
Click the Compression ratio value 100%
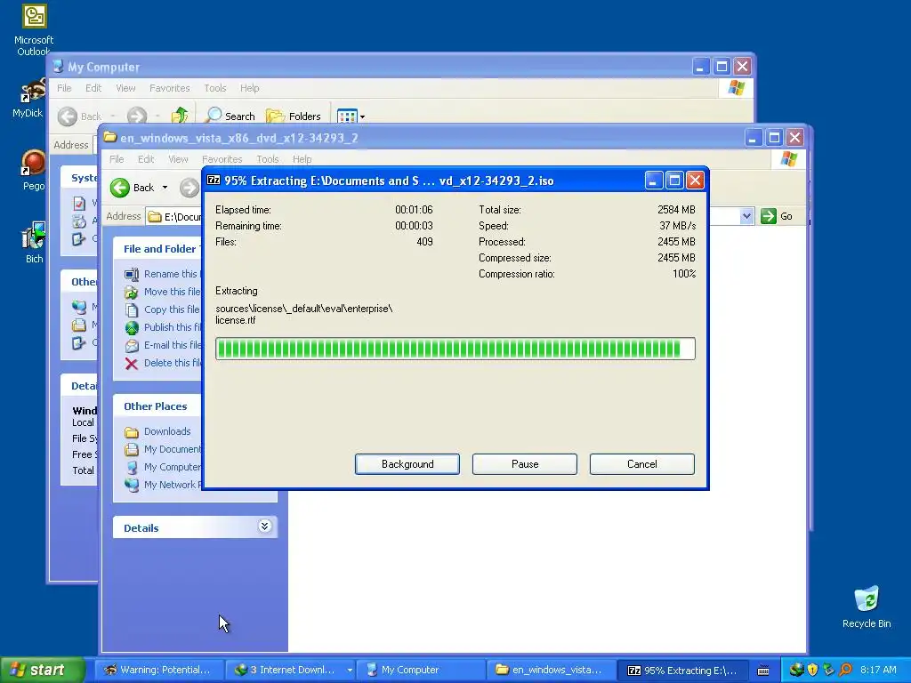click(684, 274)
